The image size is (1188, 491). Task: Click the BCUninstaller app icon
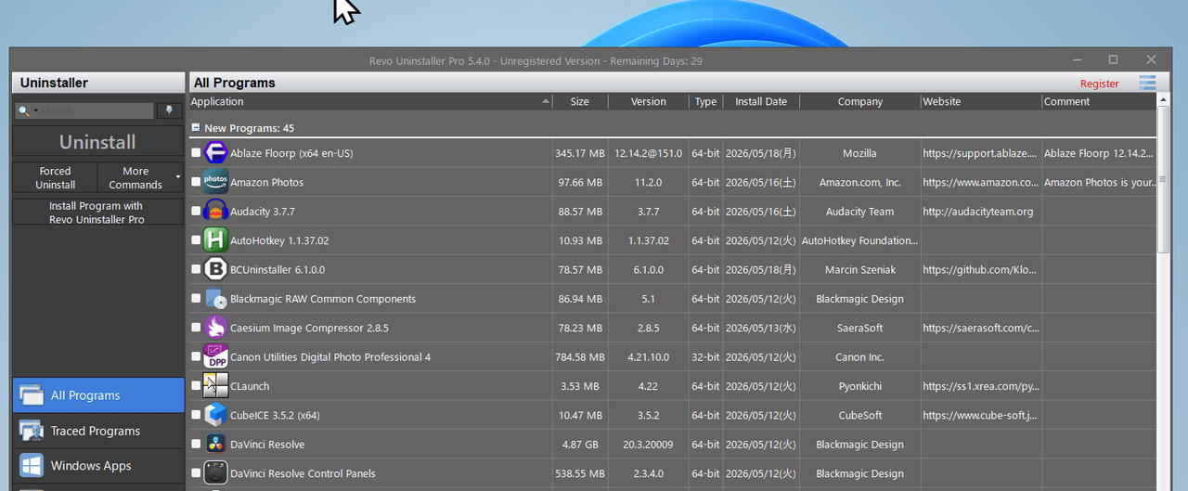point(215,270)
